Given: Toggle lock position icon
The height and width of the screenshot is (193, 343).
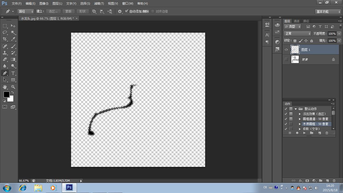Looking at the screenshot, I should (306, 41).
